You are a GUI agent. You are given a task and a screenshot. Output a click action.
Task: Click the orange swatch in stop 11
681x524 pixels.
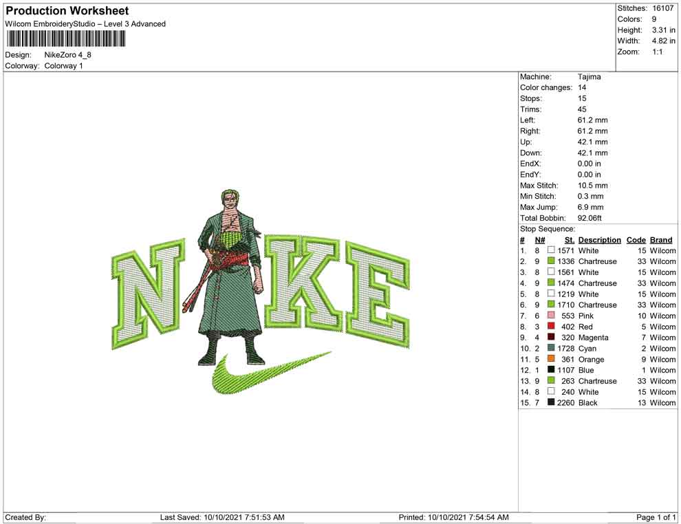(551, 358)
